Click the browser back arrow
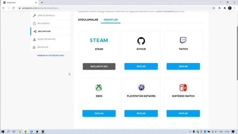238x134 pixels. [x=3, y=8]
